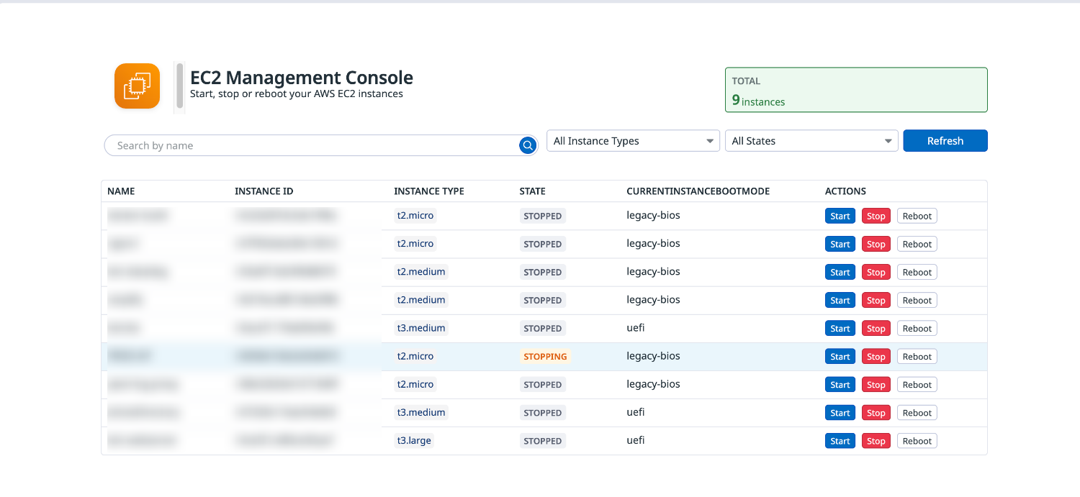The image size is (1080, 497).
Task: Focus the Search by name field
Action: (321, 145)
